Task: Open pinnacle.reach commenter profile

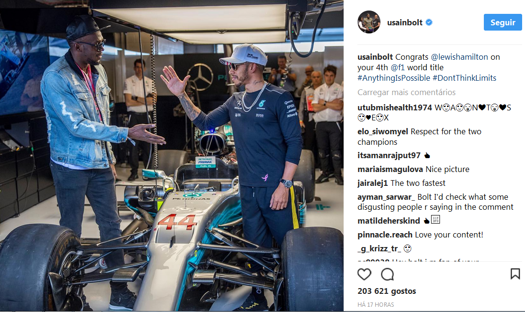Action: pos(385,235)
